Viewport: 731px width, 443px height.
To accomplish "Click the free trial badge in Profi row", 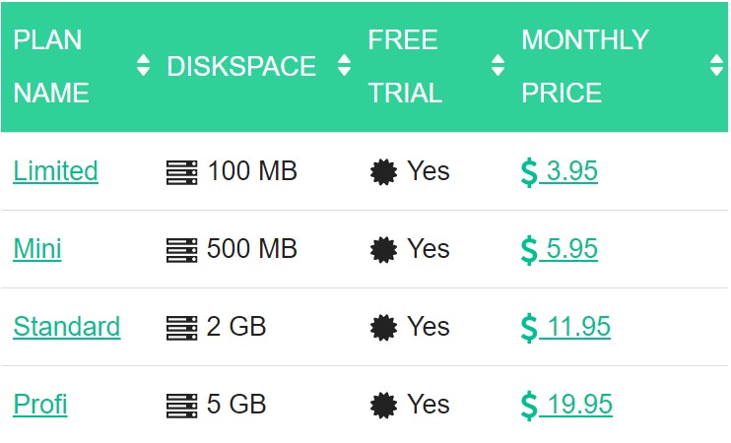I will click(383, 405).
